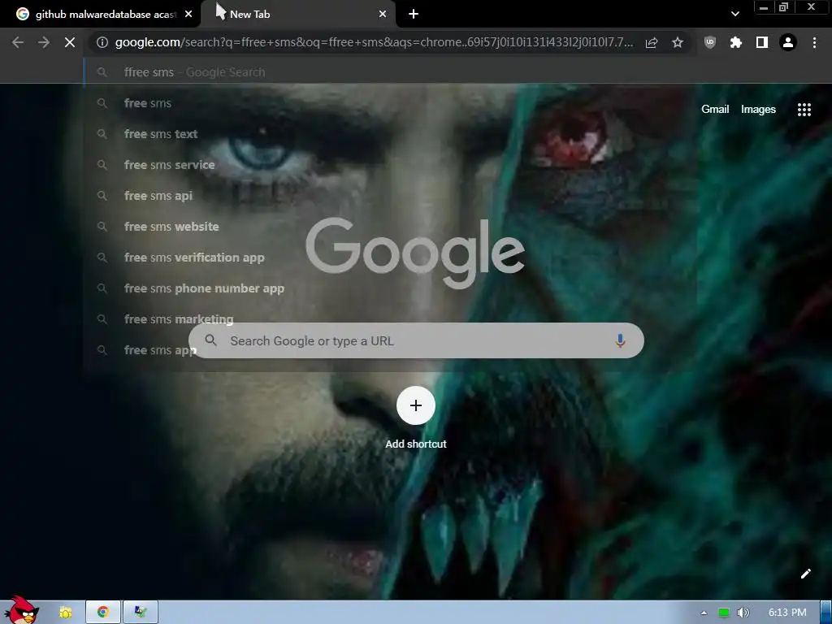Close the New Tab tab
The width and height of the screenshot is (832, 624).
coord(383,15)
